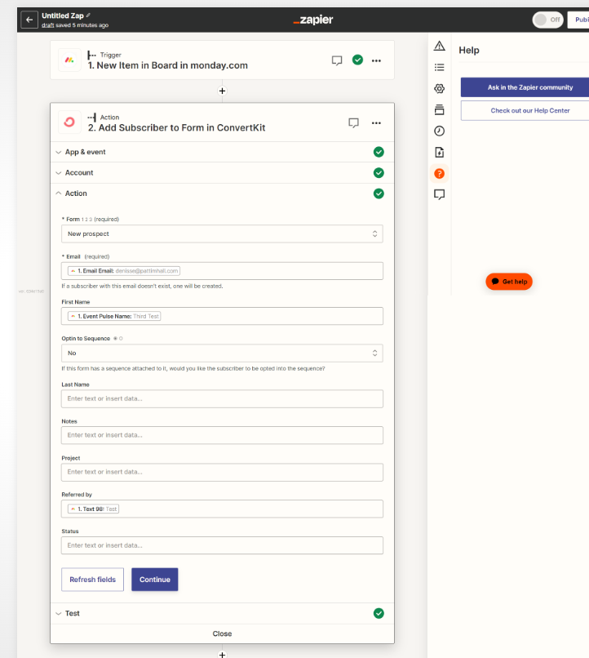Click the Status input field
589x658 pixels.
[222, 545]
